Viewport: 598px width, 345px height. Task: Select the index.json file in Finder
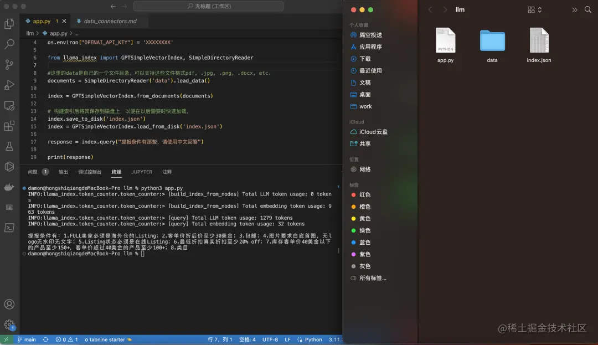[x=539, y=40]
